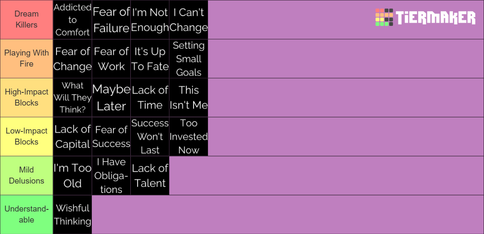Choose the Maybe Later tile
The height and width of the screenshot is (234, 484).
tap(111, 97)
